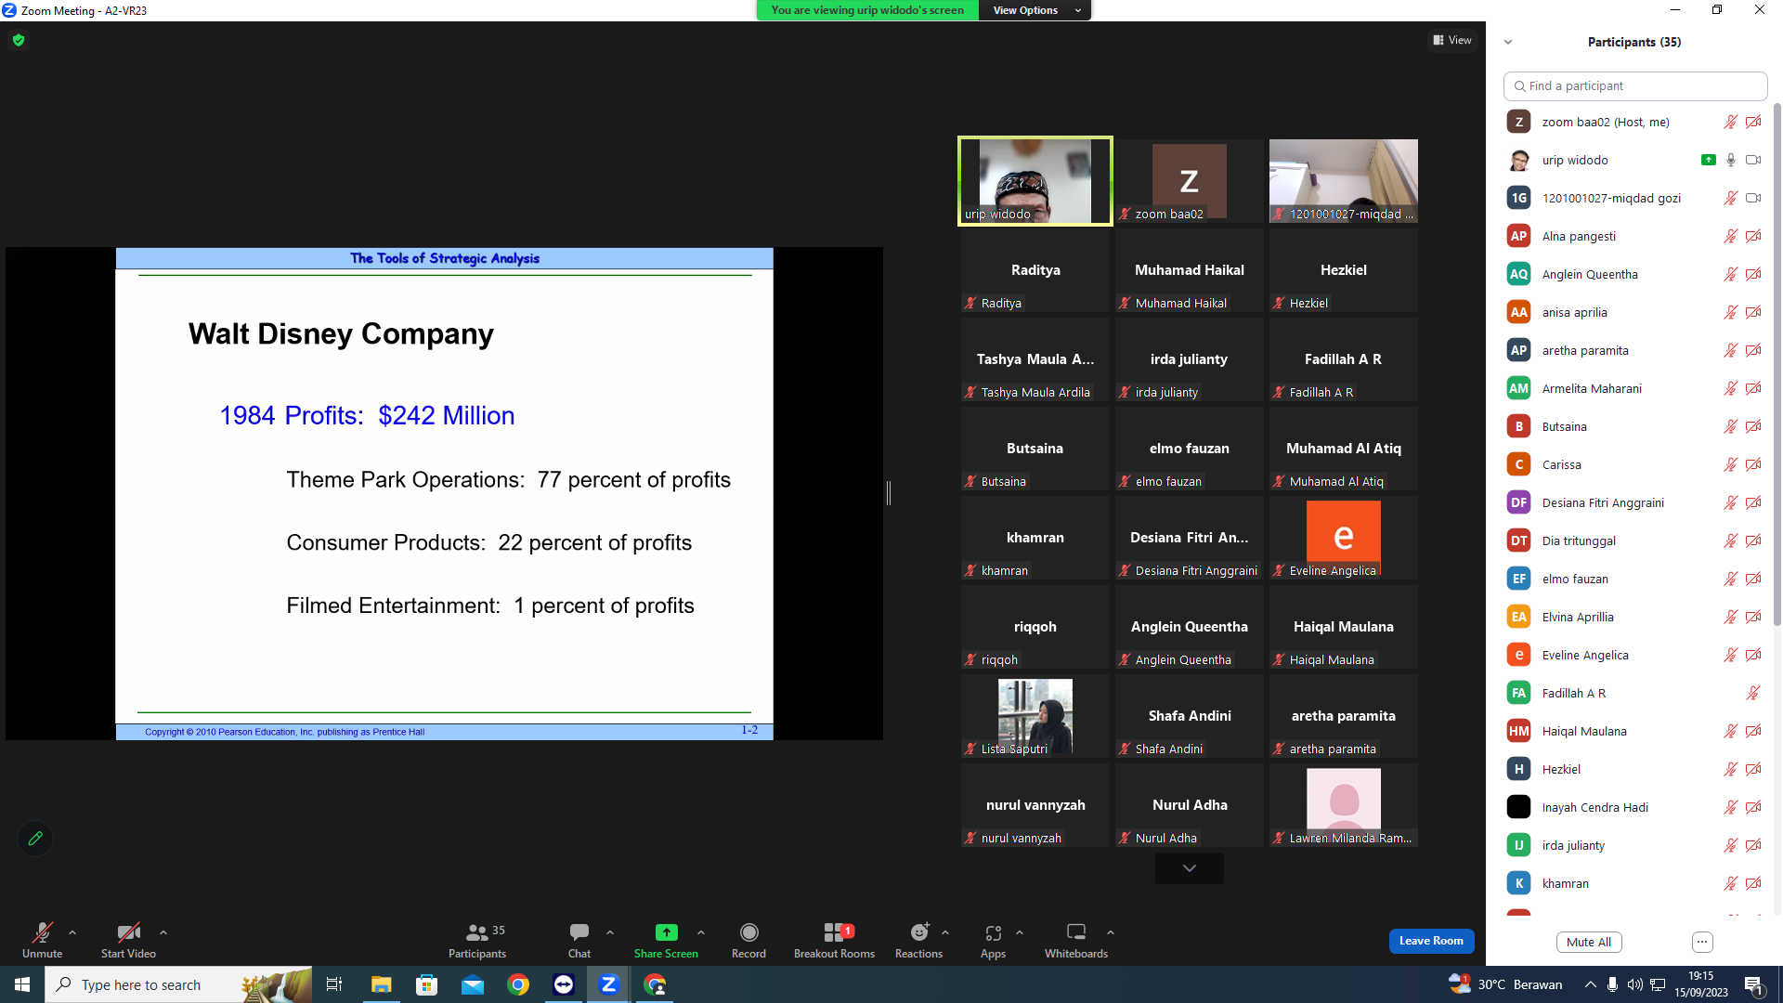Show next page of gallery video tiles
Image resolution: width=1783 pixels, height=1003 pixels.
pyautogui.click(x=1190, y=868)
